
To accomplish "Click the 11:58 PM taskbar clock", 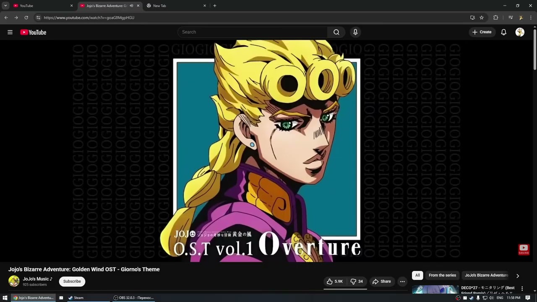I will (x=514, y=298).
